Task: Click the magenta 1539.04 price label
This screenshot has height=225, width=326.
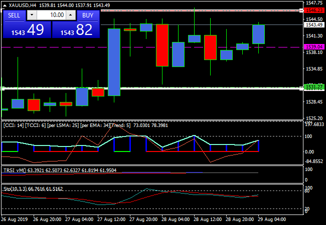Action: [313, 46]
